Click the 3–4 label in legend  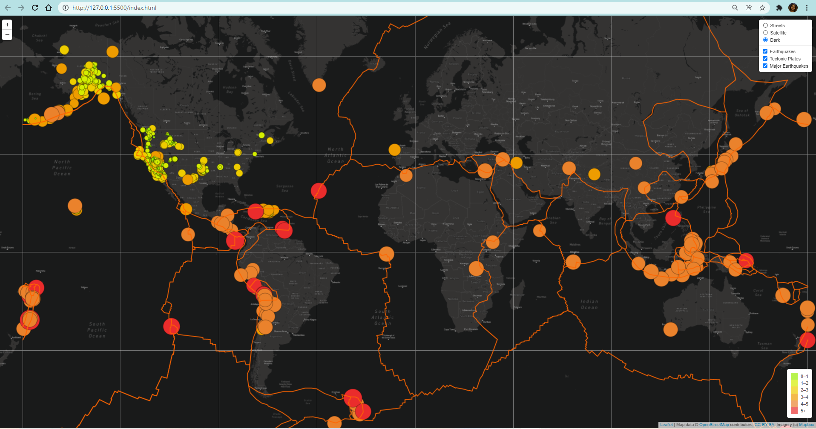805,397
